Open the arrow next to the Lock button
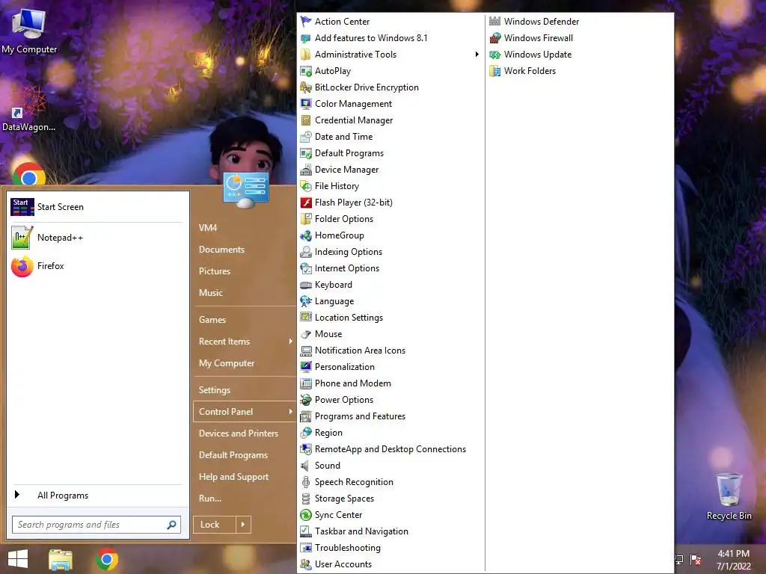Viewport: 766px width, 574px height. click(x=243, y=525)
